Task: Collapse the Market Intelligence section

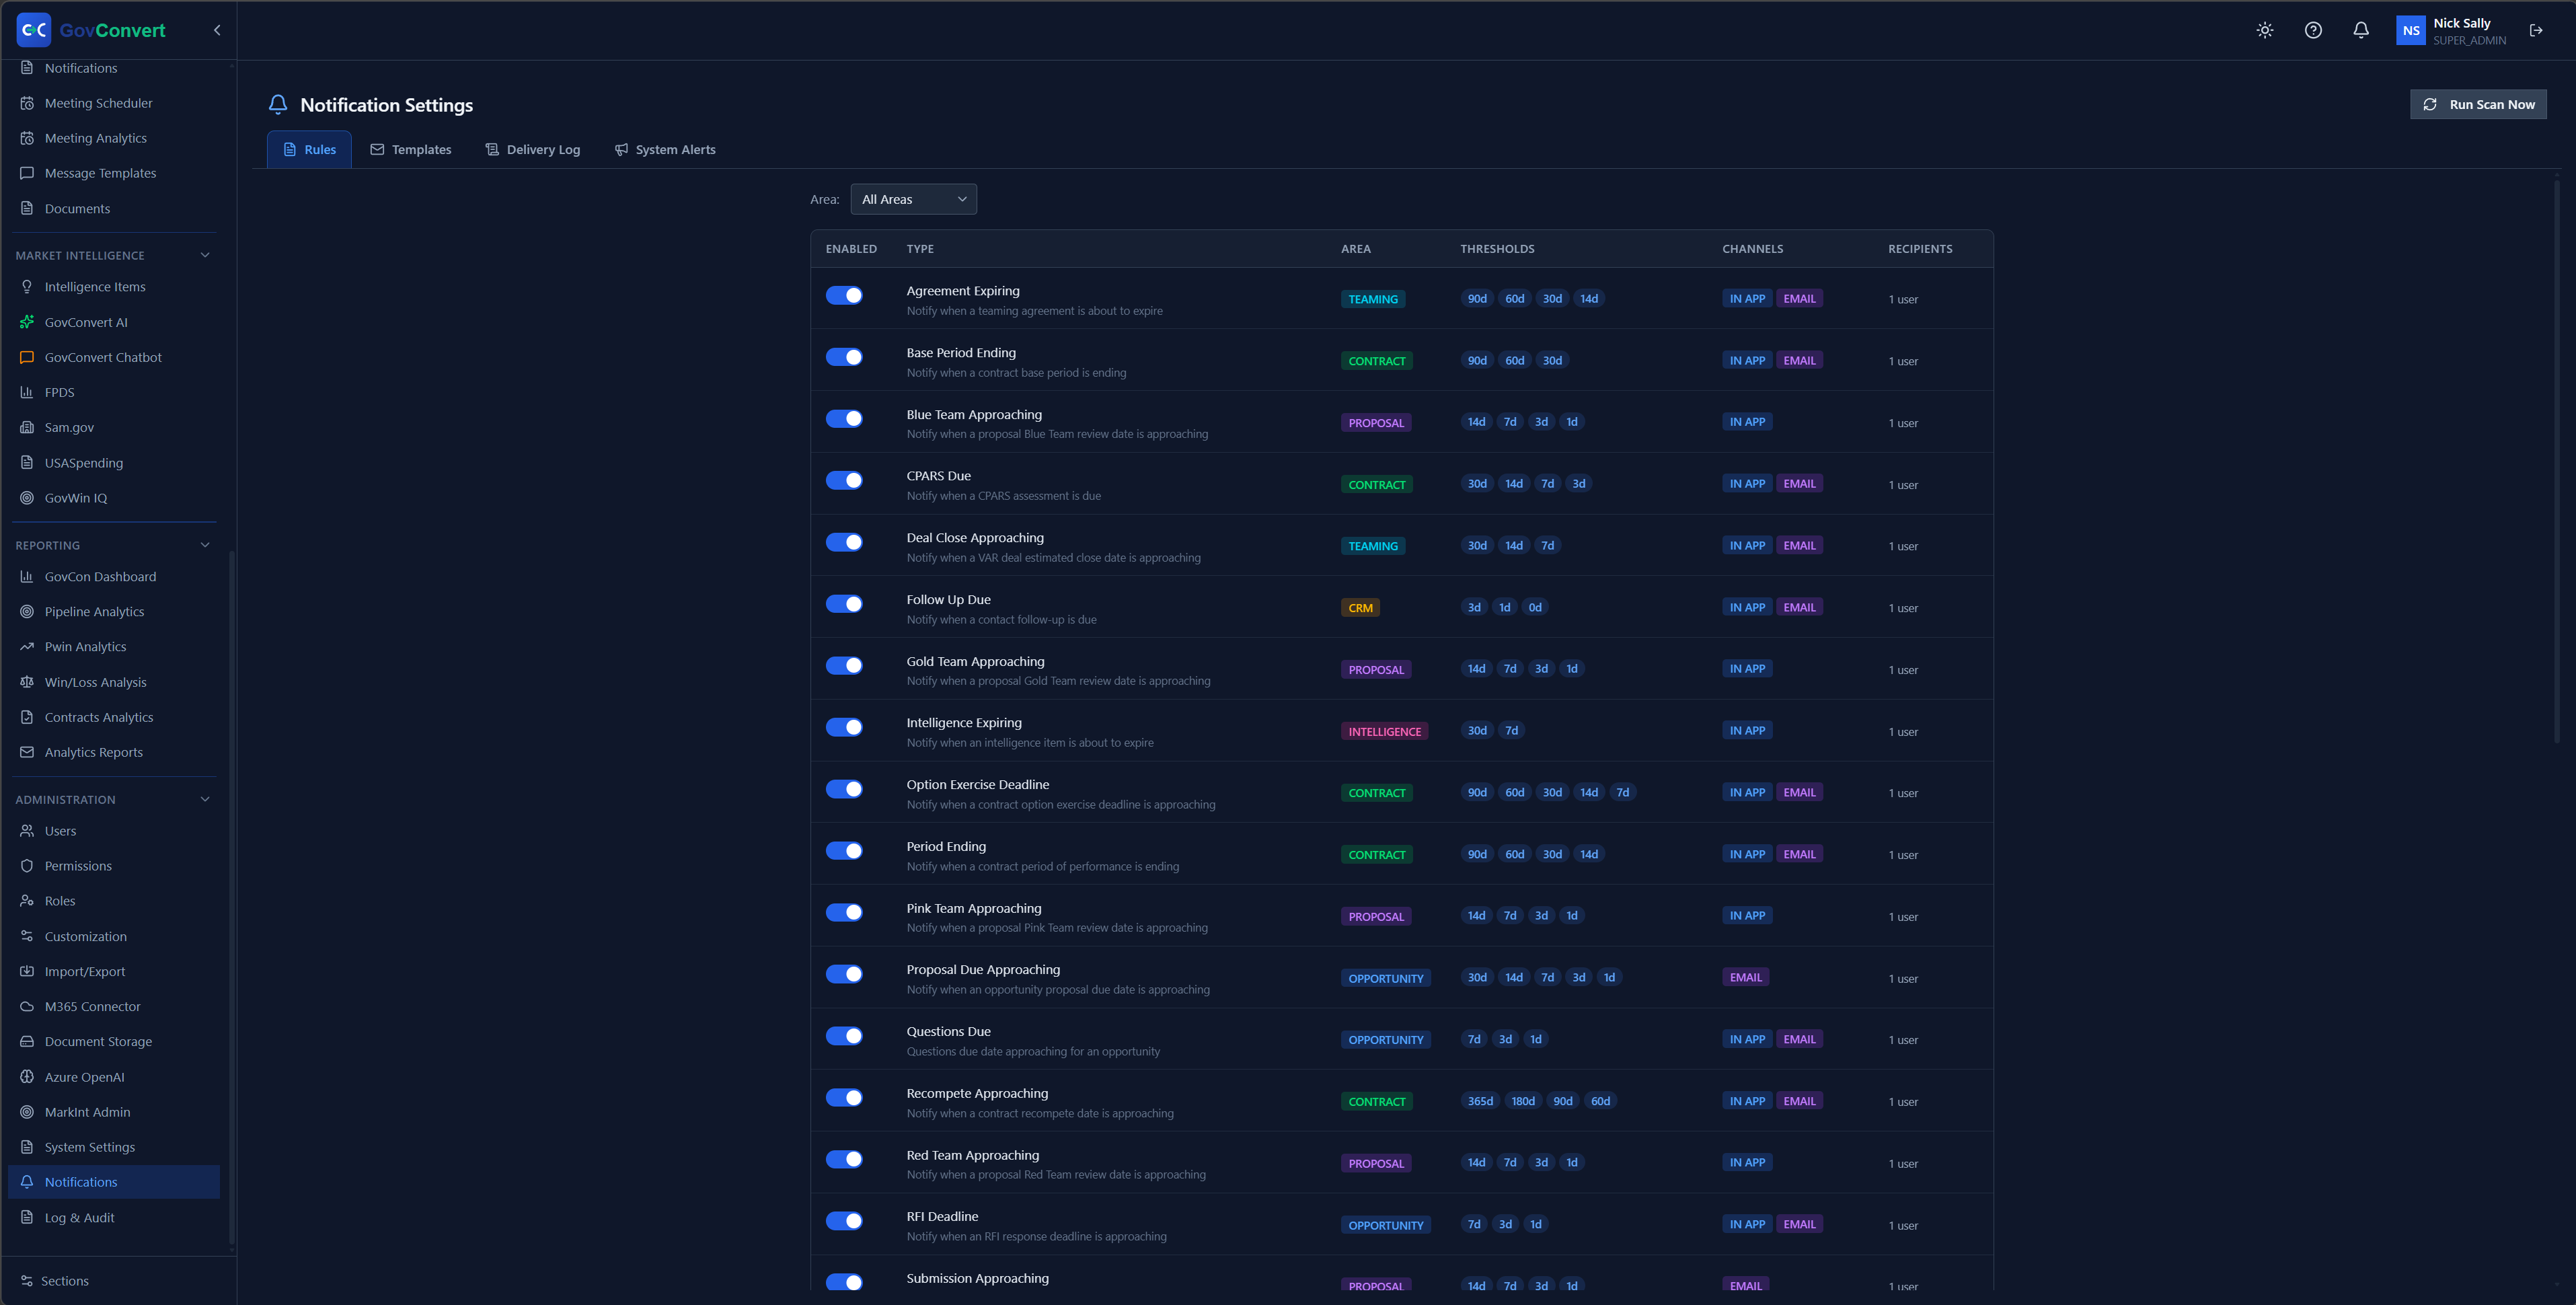Action: (x=205, y=255)
